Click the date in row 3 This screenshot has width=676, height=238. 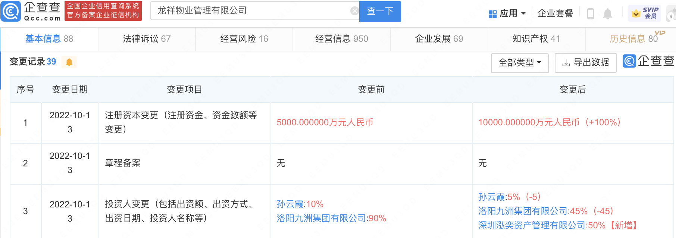tap(70, 211)
